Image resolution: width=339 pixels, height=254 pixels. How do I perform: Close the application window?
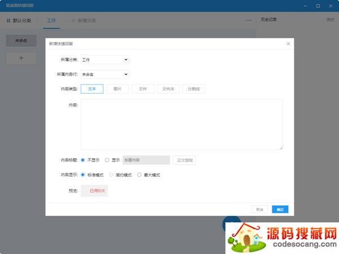[x=331, y=6]
